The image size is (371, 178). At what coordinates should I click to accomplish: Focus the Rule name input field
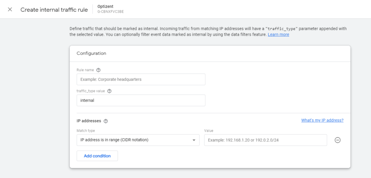point(141,79)
